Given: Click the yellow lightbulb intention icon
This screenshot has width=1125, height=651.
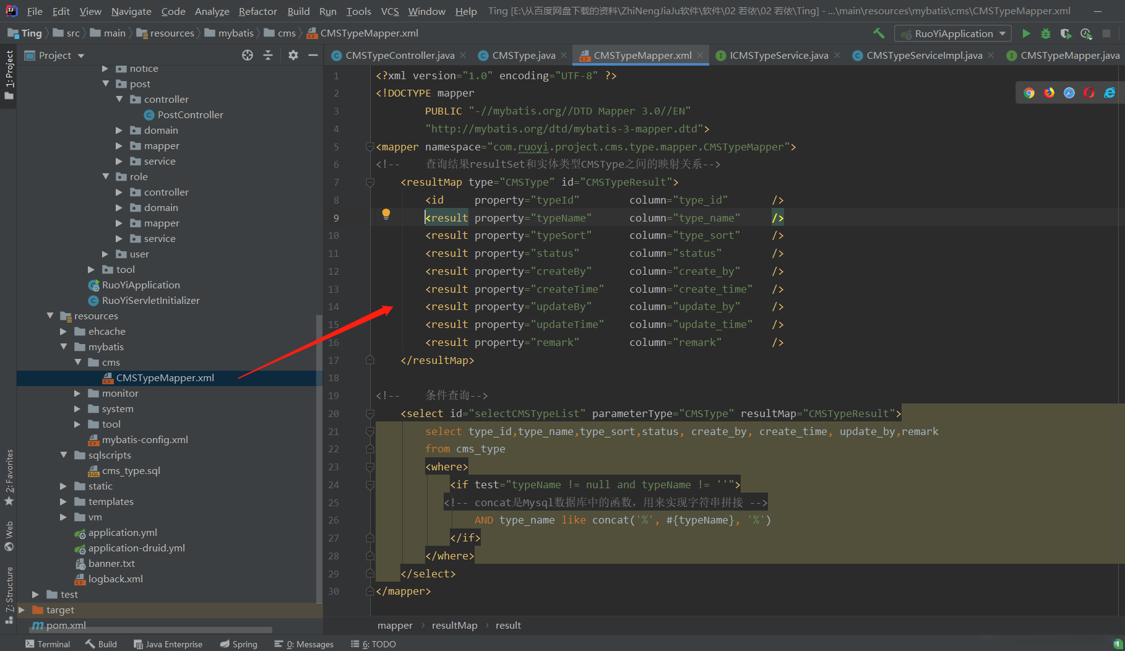Looking at the screenshot, I should (x=386, y=214).
